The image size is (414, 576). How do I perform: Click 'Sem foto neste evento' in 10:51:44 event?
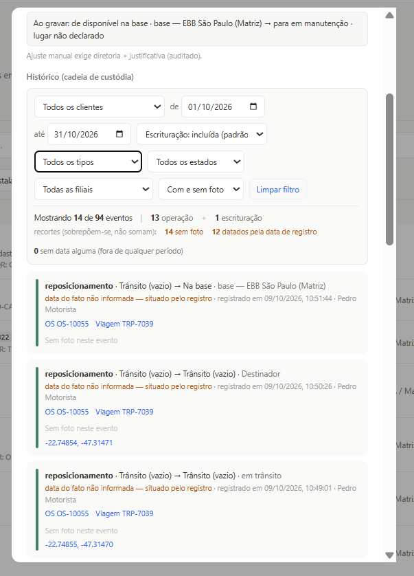(x=82, y=340)
